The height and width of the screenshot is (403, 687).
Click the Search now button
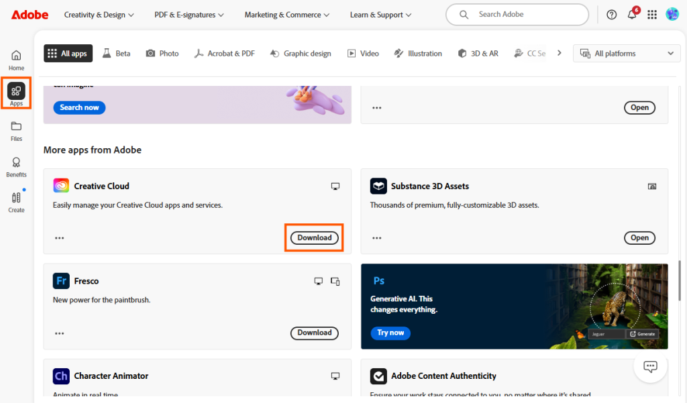(x=79, y=107)
